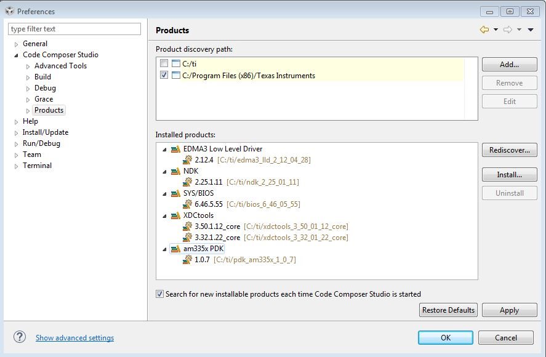Toggle search for new installable products checkbox

tap(160, 294)
